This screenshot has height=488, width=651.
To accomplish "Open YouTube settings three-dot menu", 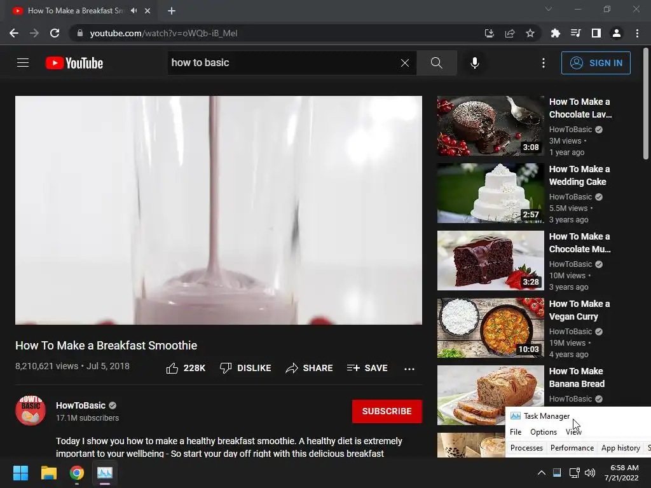I will 544,63.
